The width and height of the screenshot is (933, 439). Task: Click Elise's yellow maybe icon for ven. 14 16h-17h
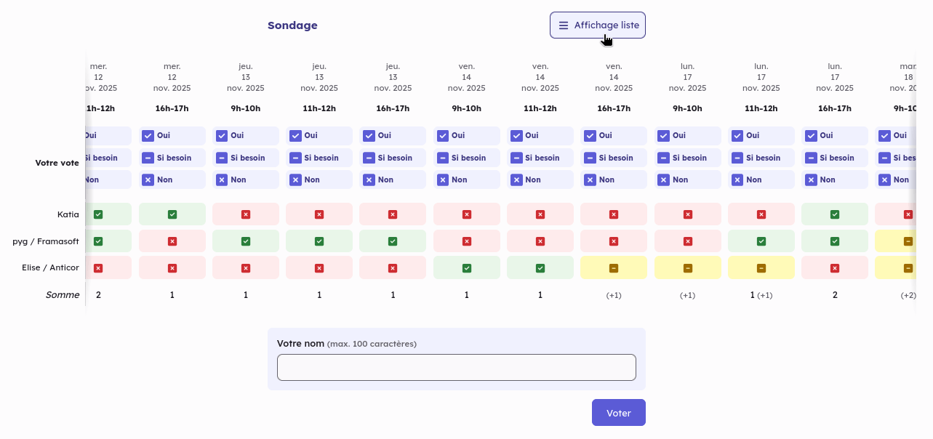tap(614, 268)
